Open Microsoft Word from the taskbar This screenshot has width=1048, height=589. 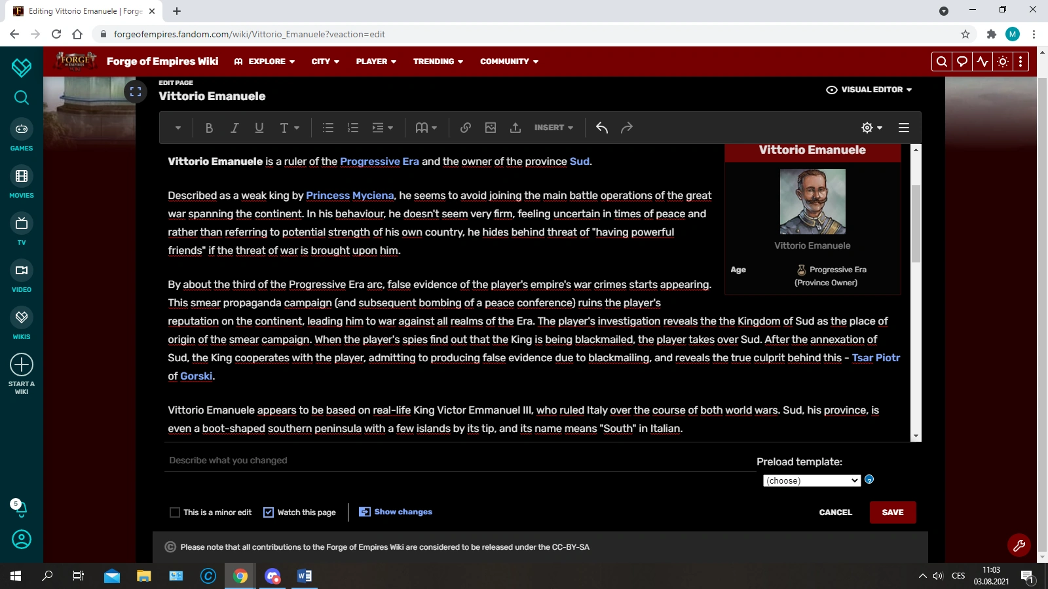tap(305, 576)
